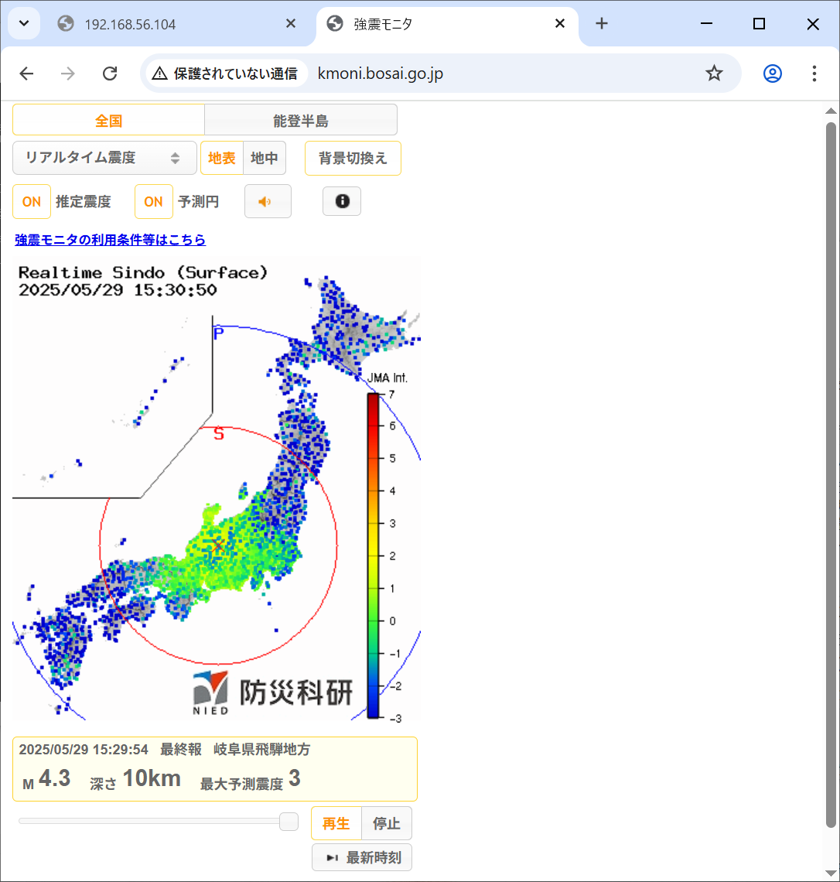The image size is (840, 882).
Task: Open a new tab with plus icon
Action: [602, 24]
